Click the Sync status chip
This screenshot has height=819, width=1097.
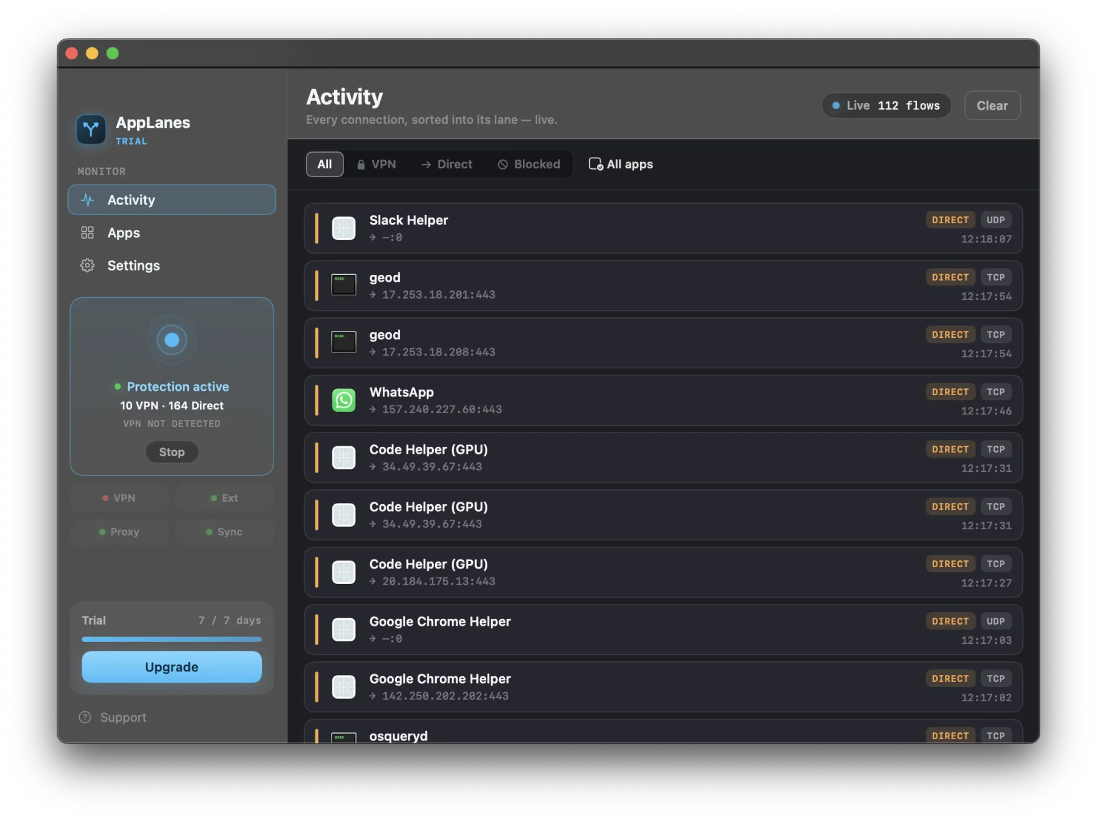pos(224,532)
